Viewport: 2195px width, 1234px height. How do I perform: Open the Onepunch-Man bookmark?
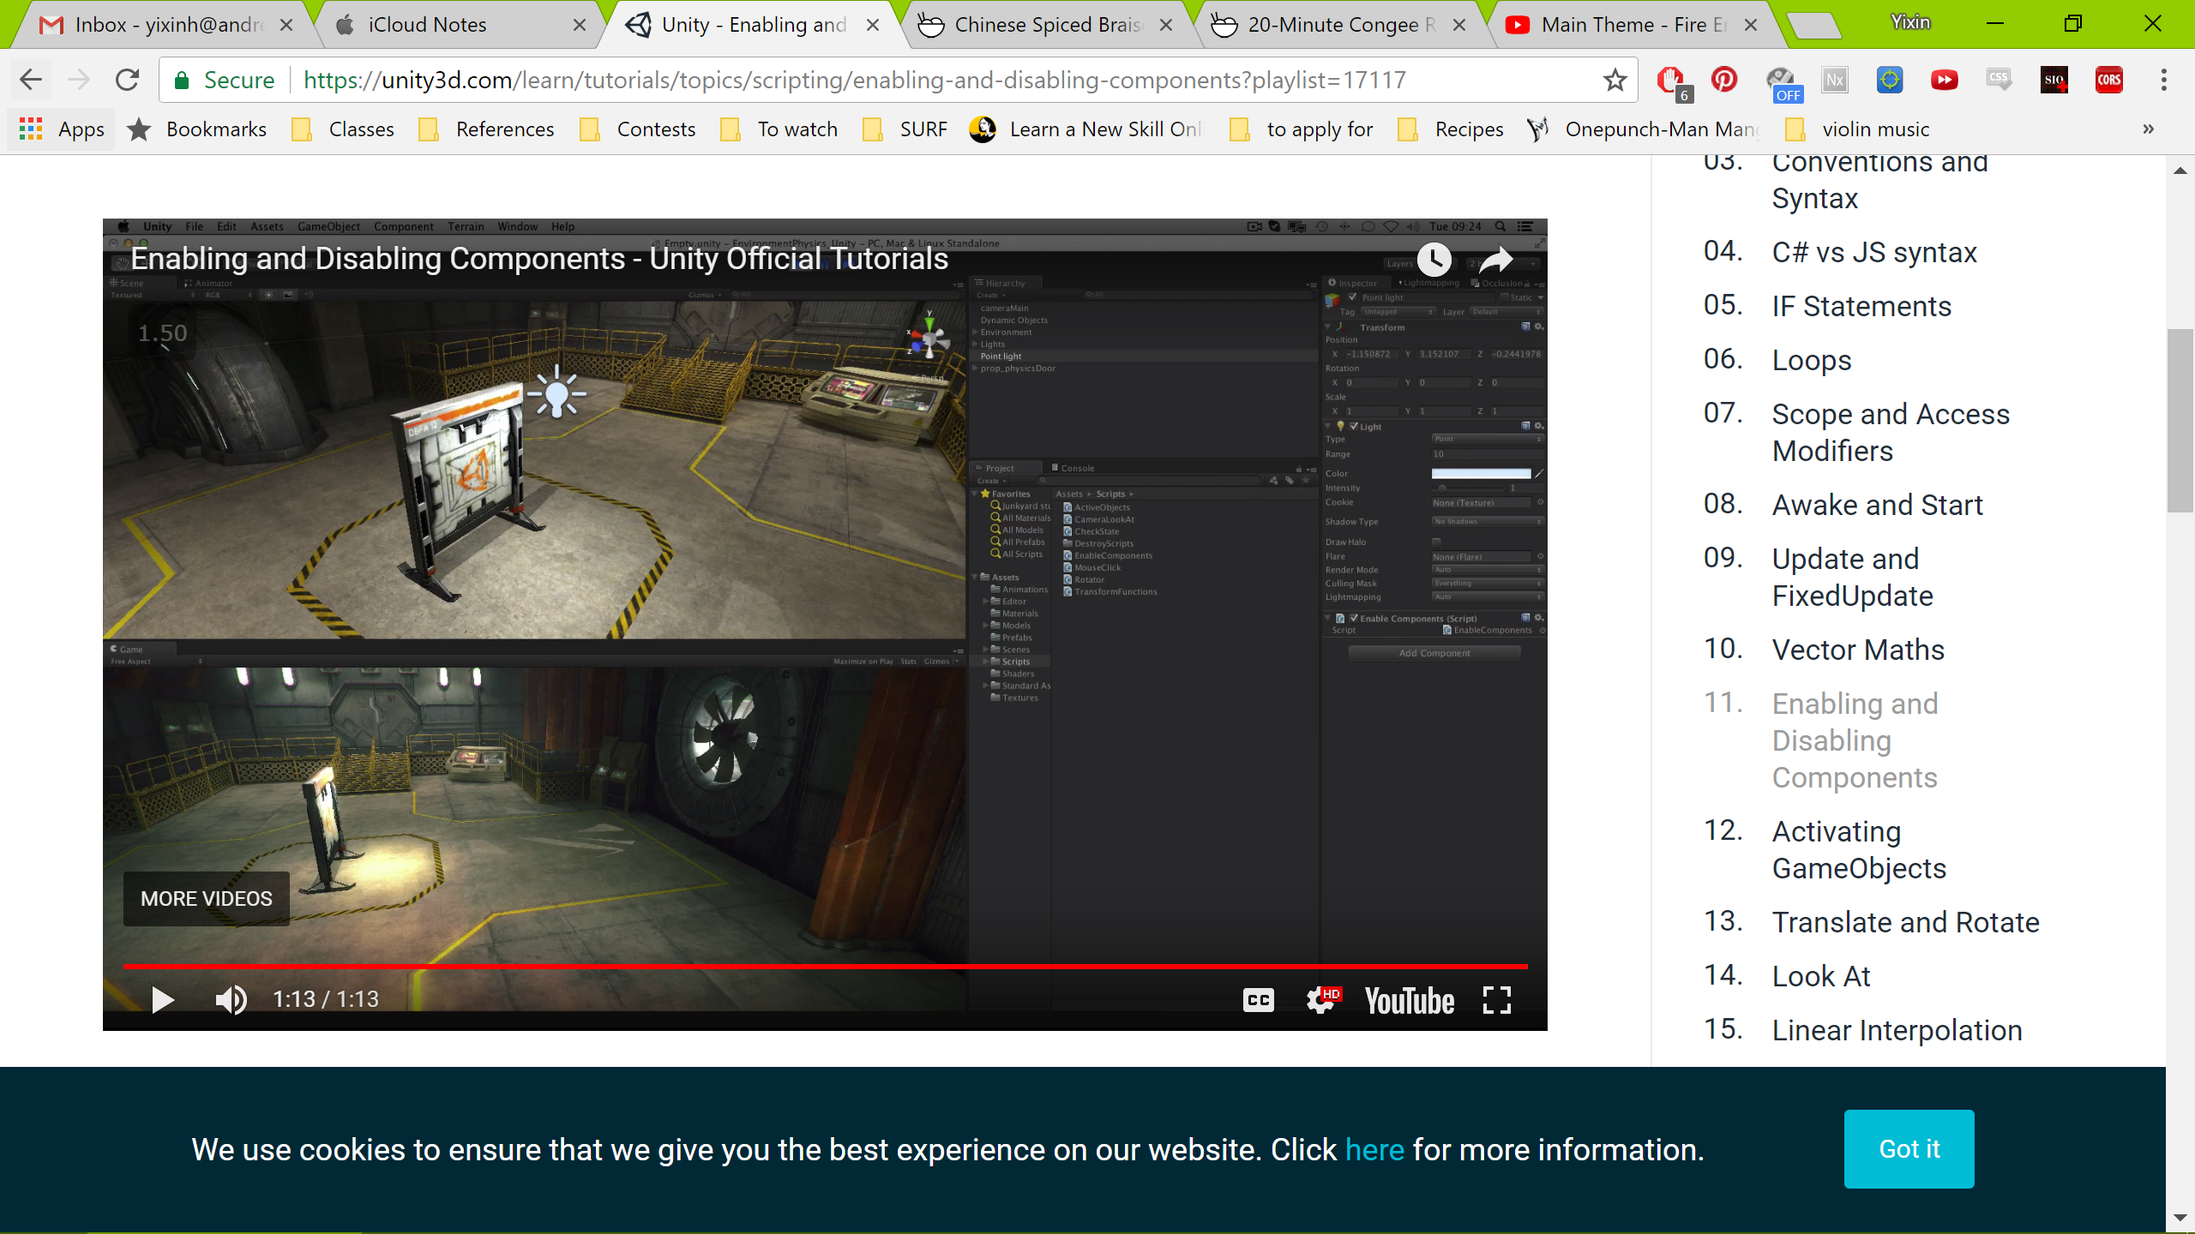coord(1643,129)
